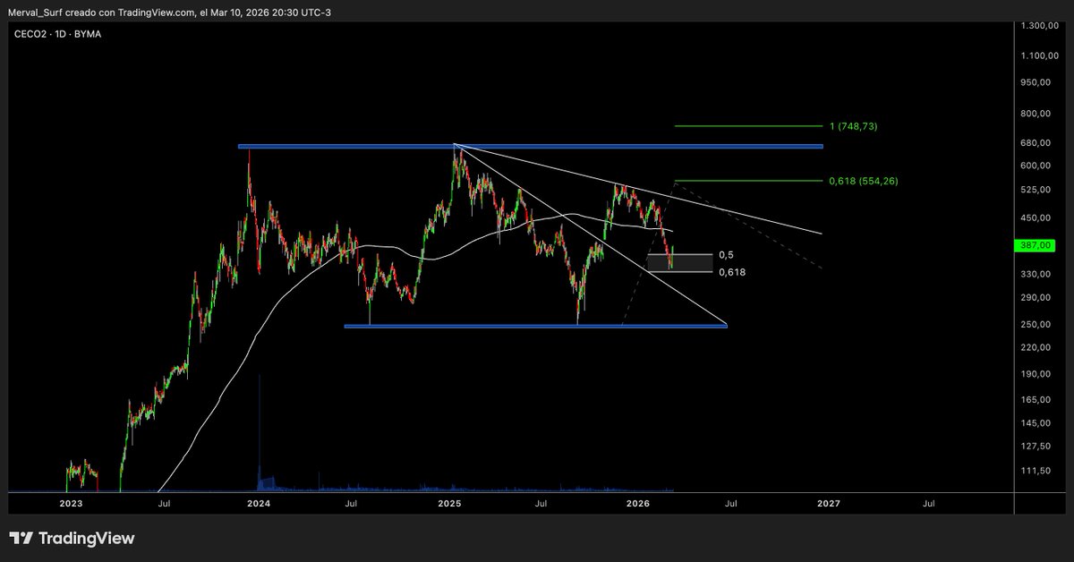Click the 220,00 price axis label
Image resolution: width=1074 pixels, height=562 pixels.
[x=1036, y=347]
